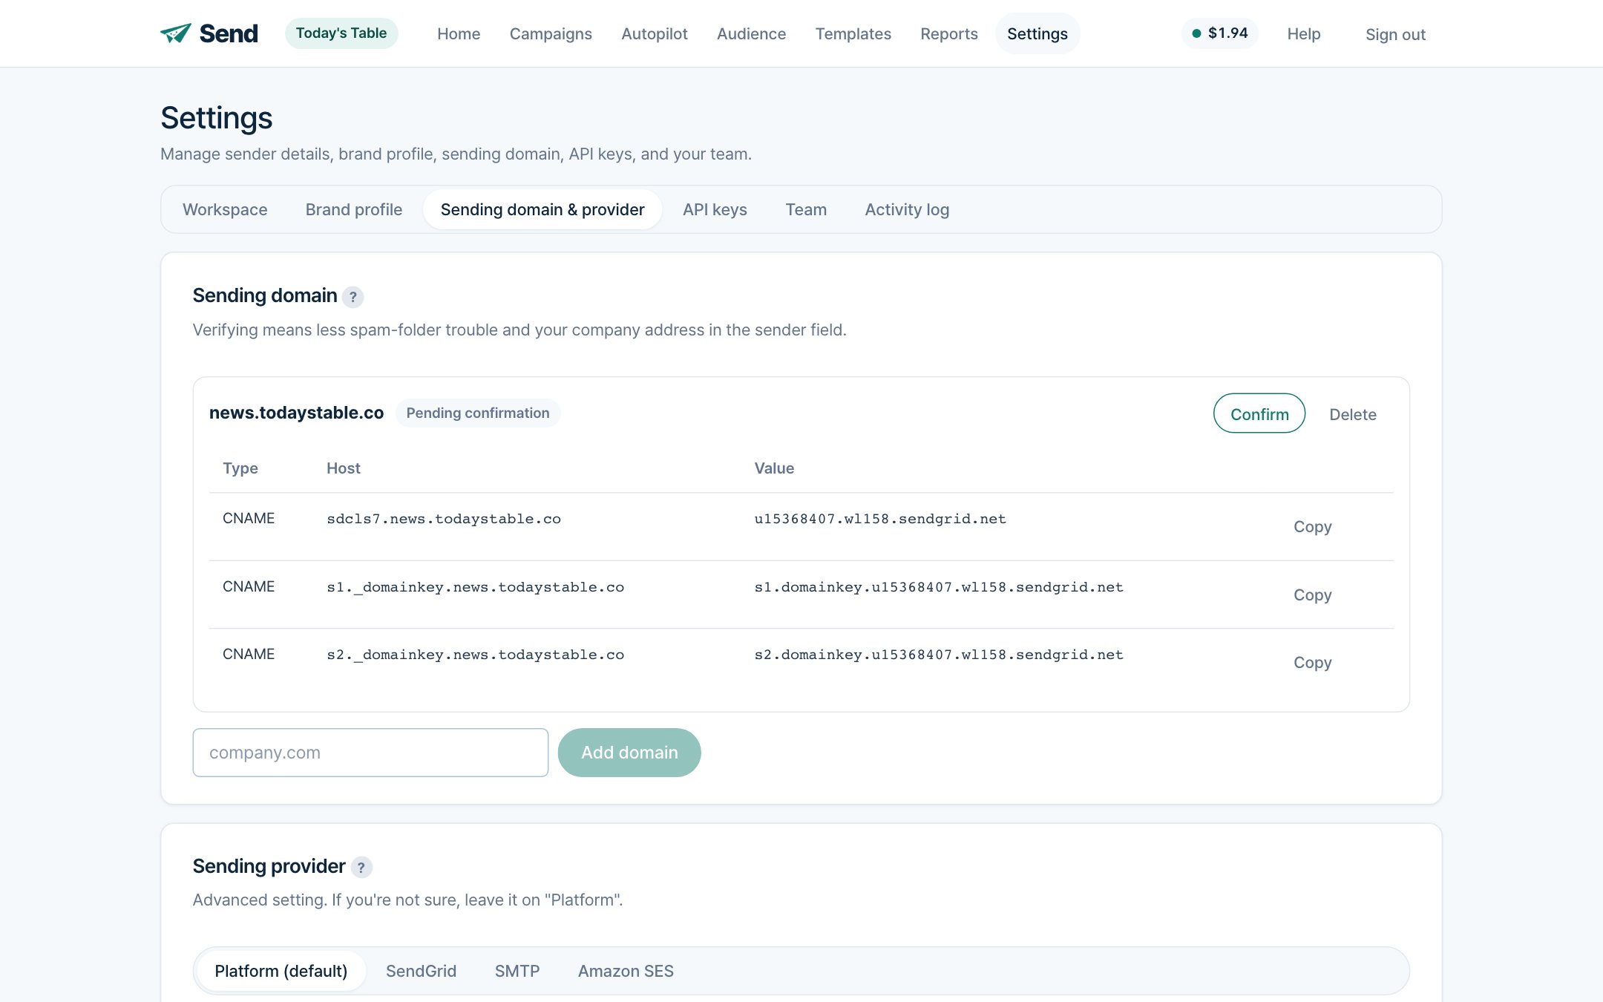The image size is (1603, 1002).
Task: Open the Sending provider help icon
Action: tap(361, 867)
